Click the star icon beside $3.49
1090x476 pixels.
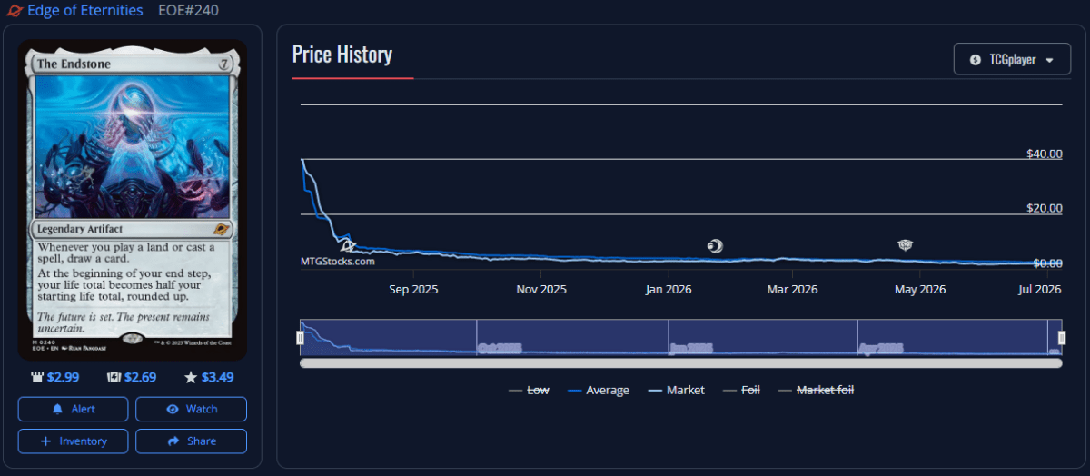[x=191, y=377]
